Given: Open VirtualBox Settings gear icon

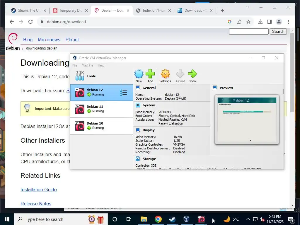Looking at the screenshot, I should [165, 76].
